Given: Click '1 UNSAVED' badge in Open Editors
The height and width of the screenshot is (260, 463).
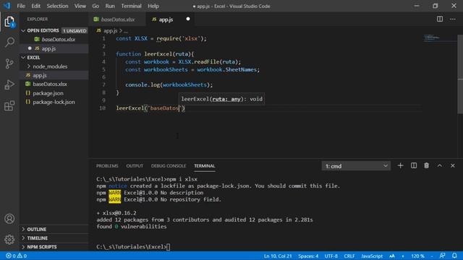Looking at the screenshot, I should 75,30.
